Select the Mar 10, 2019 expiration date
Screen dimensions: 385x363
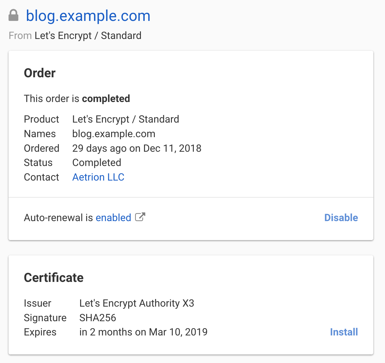pos(177,332)
